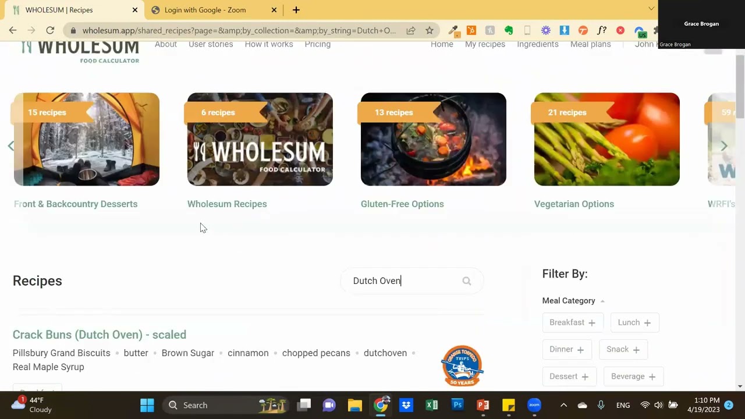Toggle the Dinner meal category filter

coord(567,349)
